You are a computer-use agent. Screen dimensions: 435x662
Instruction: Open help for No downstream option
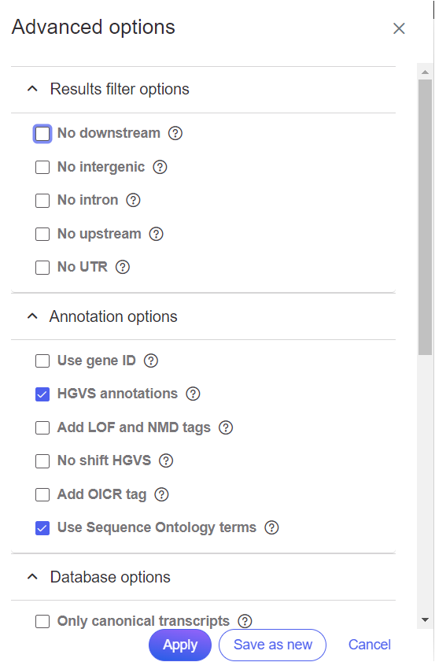coord(175,133)
